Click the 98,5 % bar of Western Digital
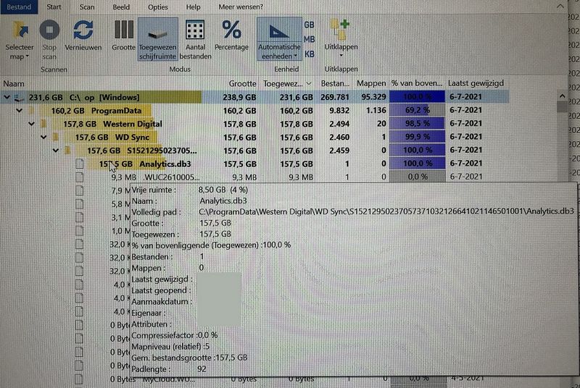Image resolution: width=580 pixels, height=388 pixels. [418, 124]
